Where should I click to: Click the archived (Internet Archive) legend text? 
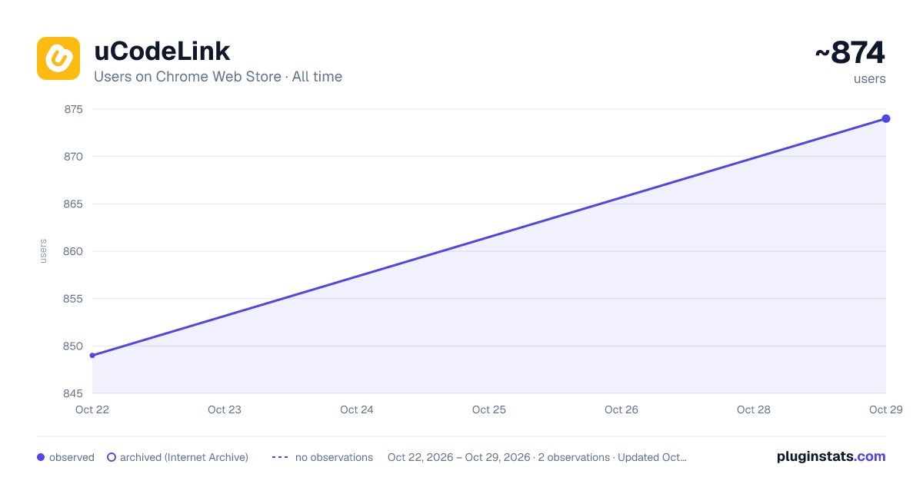point(184,457)
